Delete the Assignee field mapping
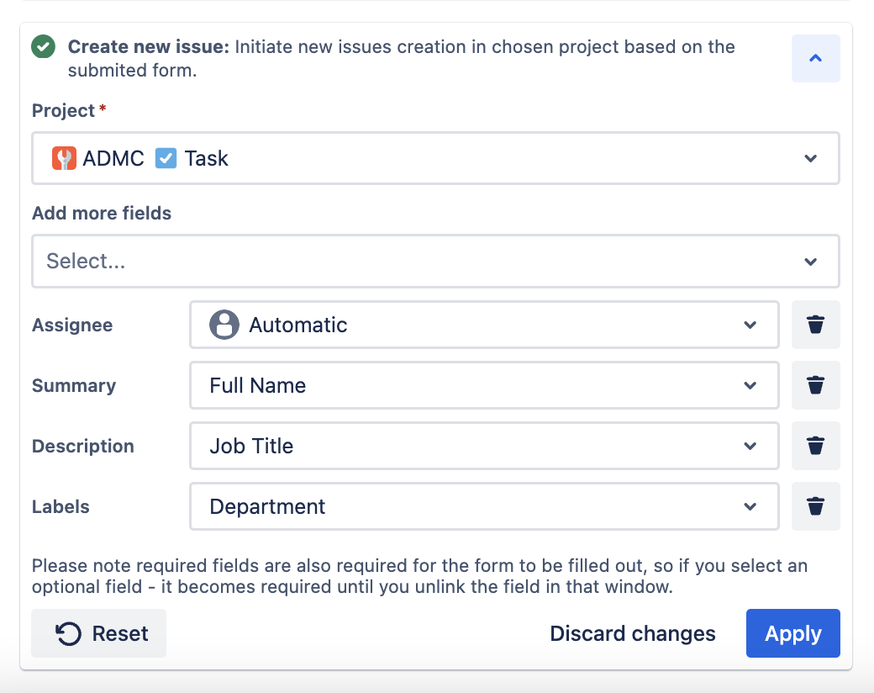 tap(815, 325)
